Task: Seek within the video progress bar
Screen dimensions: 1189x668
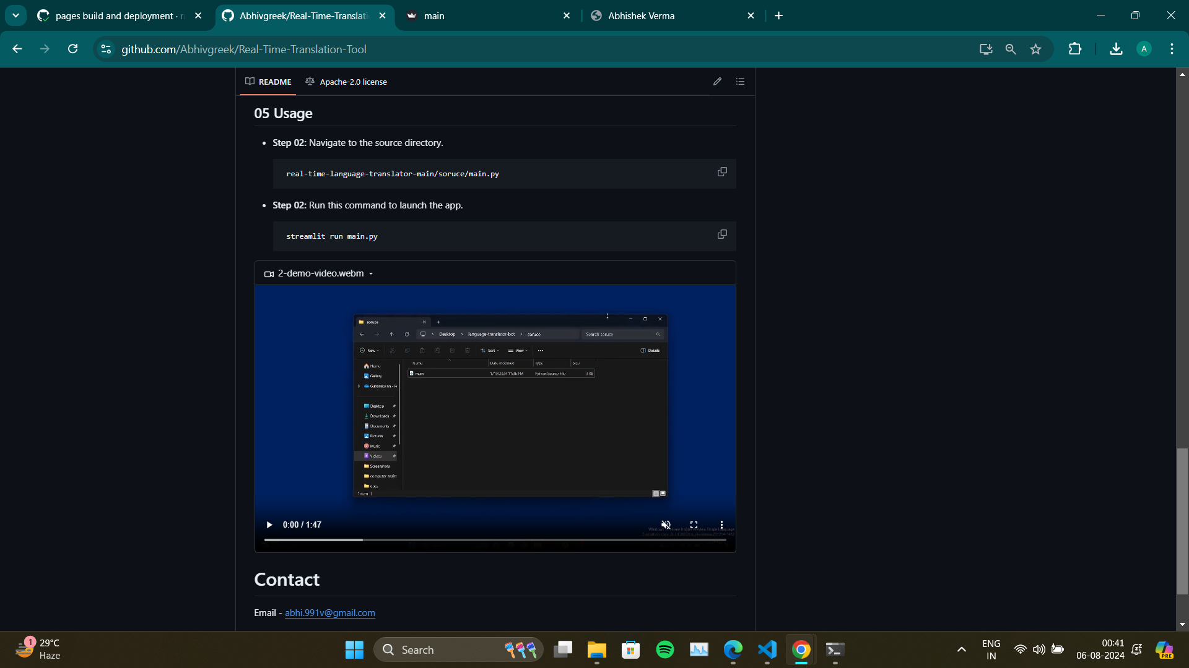Action: tap(495, 540)
